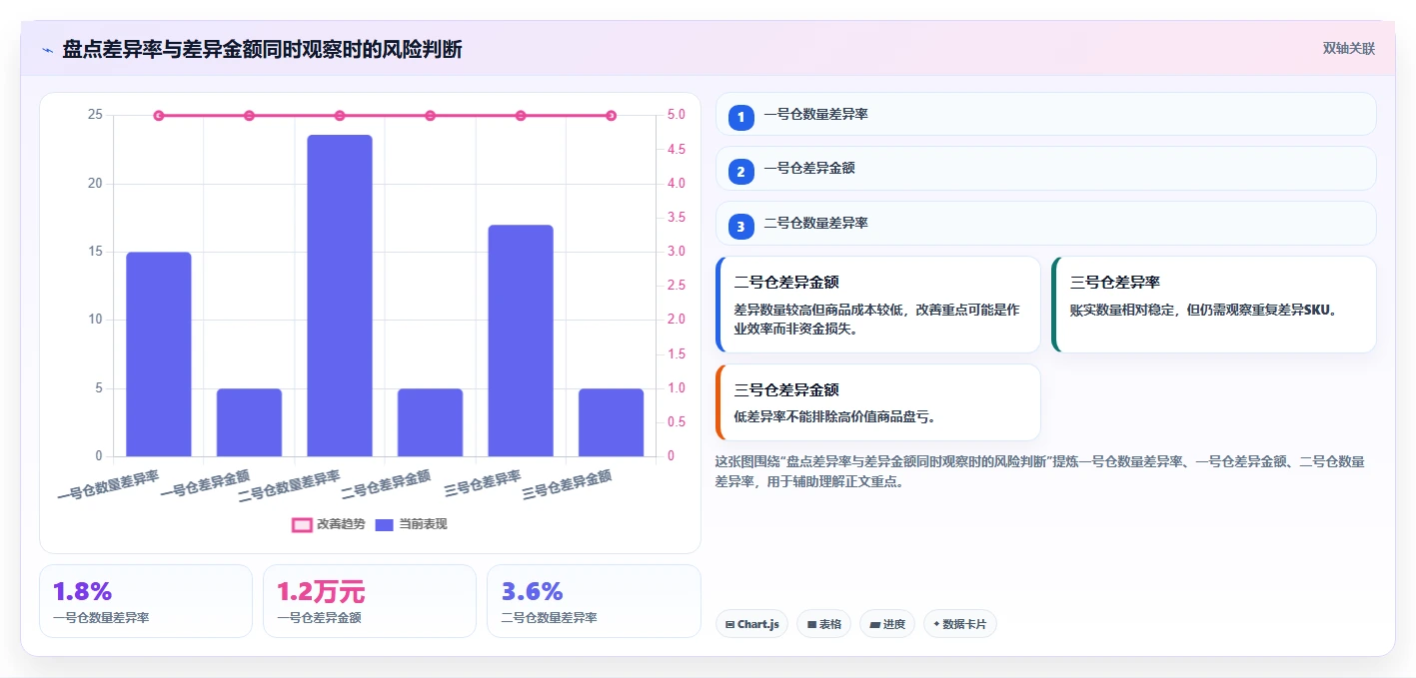Click the 1.8% stat card
Image resolution: width=1416 pixels, height=678 pixels.
click(x=146, y=601)
